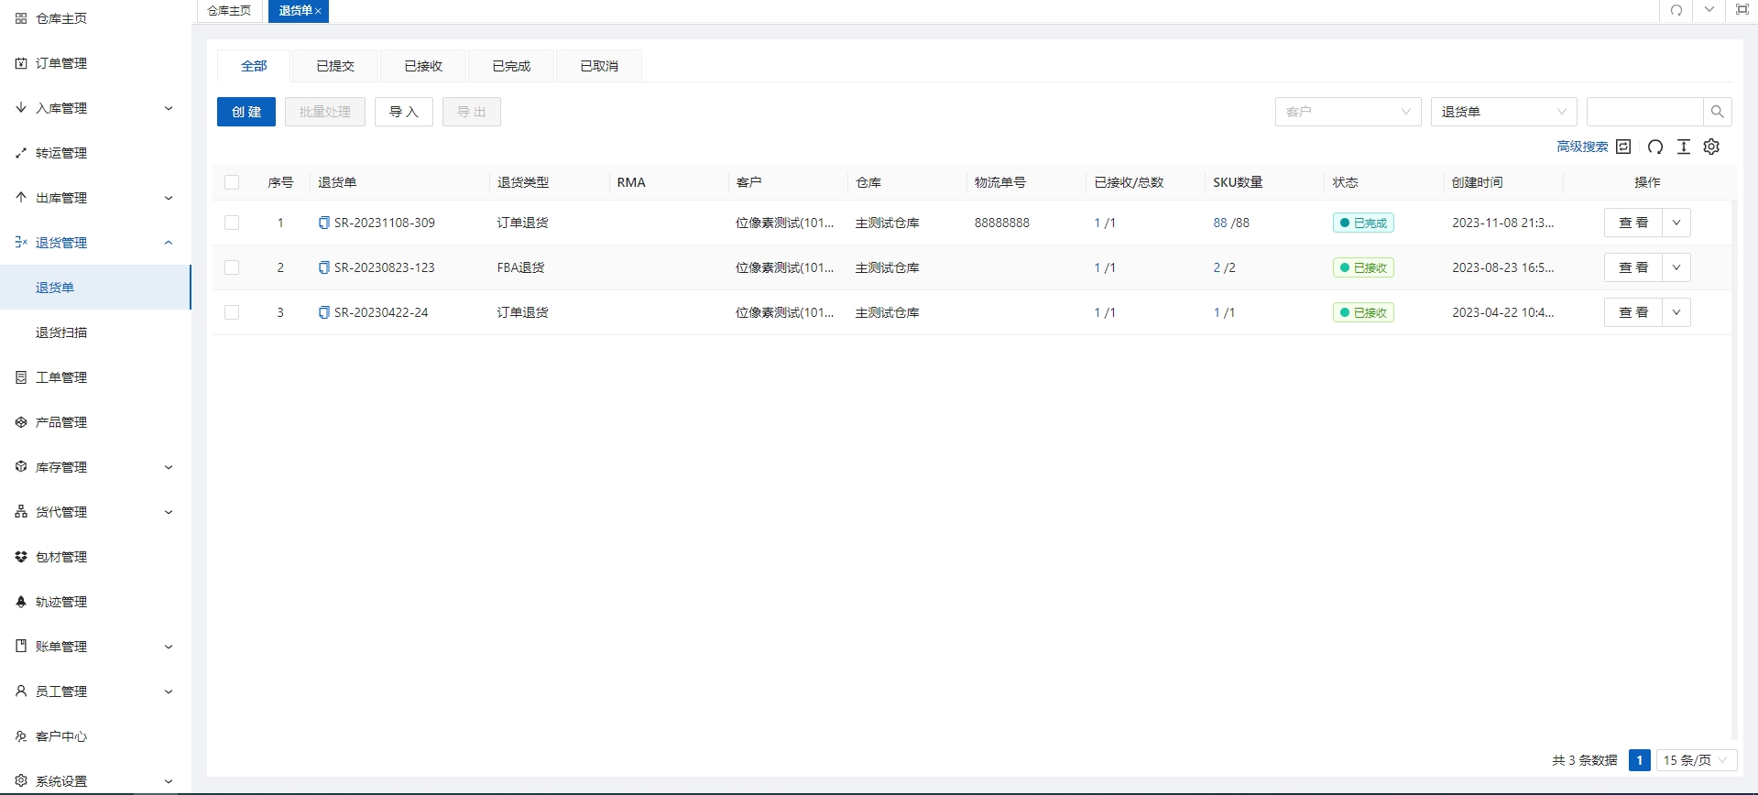Switch to the 已接收 tab

423,66
